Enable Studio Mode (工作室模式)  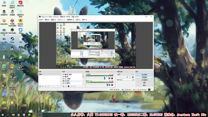point(144,80)
